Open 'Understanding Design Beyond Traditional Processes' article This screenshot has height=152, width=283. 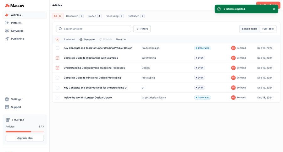click(x=94, y=68)
